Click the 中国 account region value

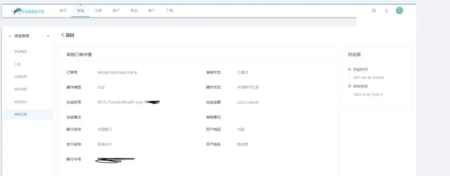pos(241,130)
